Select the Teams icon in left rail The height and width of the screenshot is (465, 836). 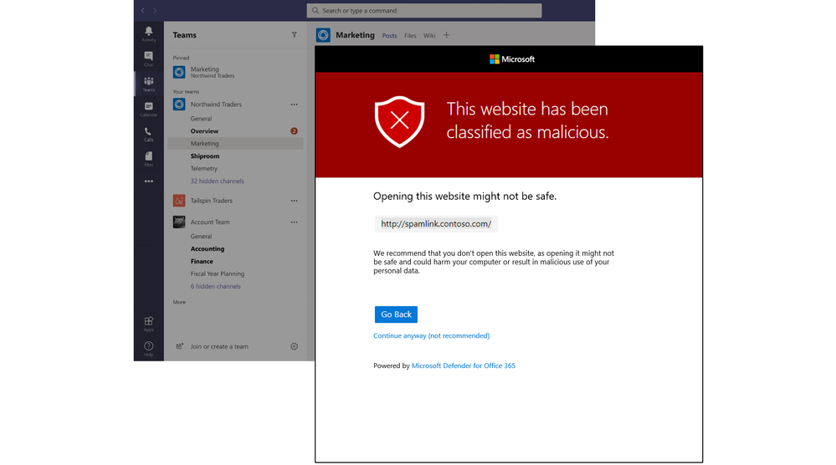click(x=149, y=84)
